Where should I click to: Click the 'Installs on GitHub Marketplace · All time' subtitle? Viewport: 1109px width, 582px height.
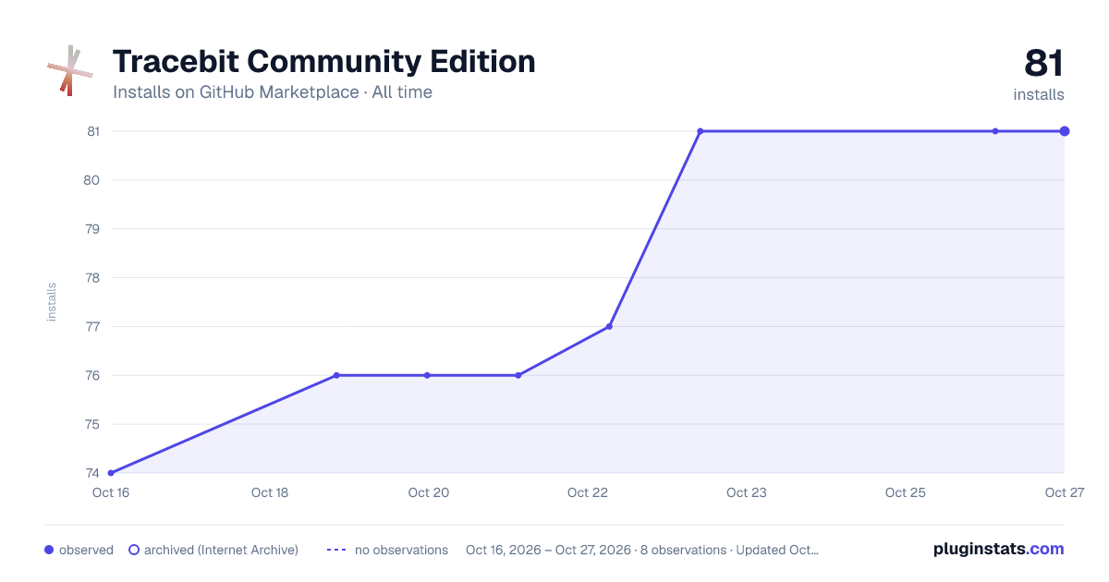point(273,92)
